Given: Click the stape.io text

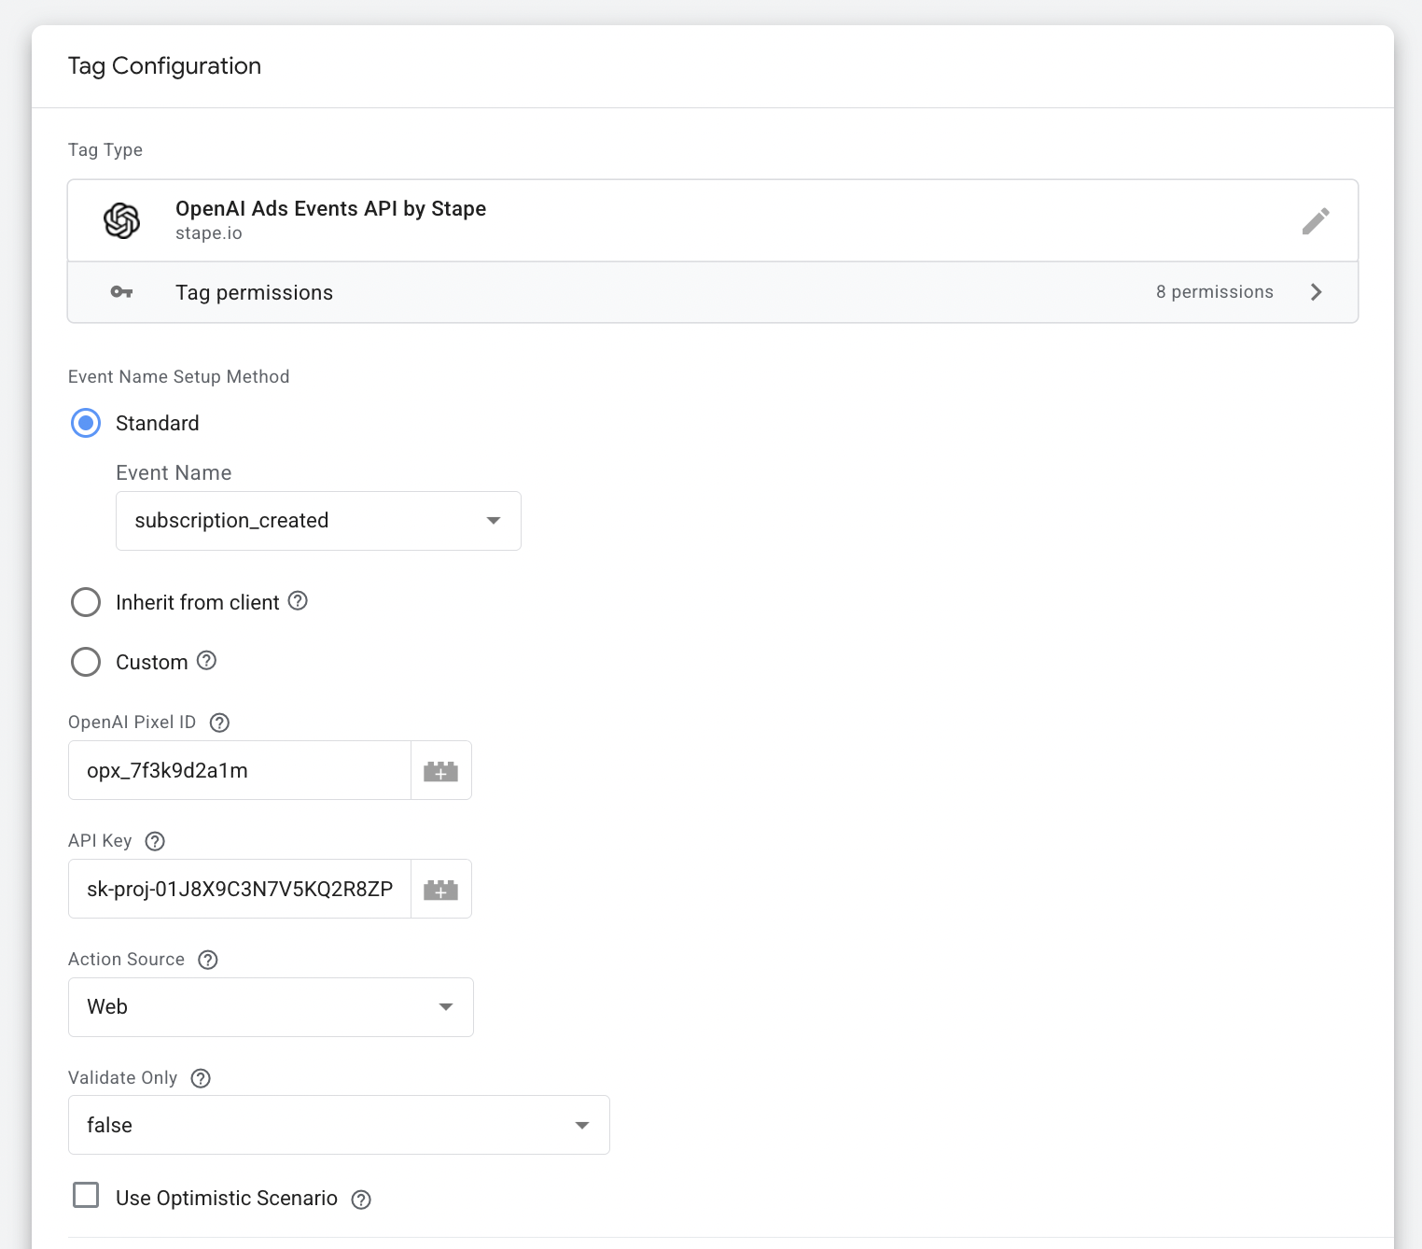Looking at the screenshot, I should (x=209, y=233).
